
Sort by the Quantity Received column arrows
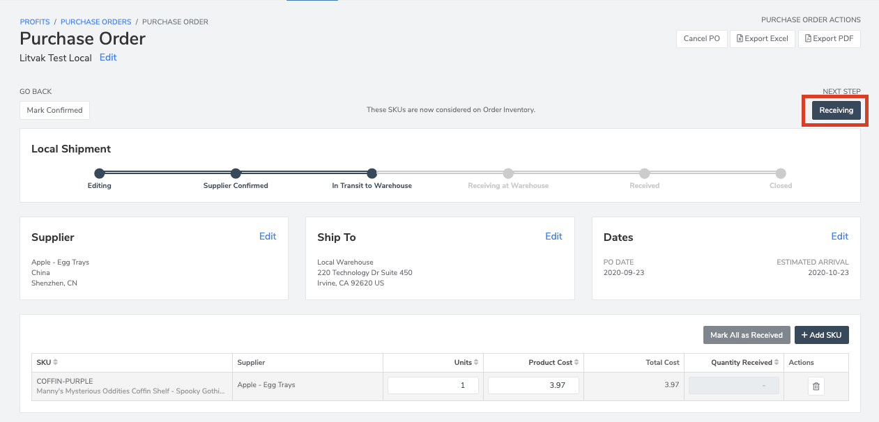(x=775, y=362)
